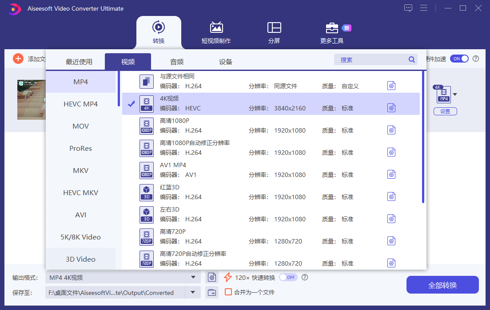
Task: Click the help icon next to 快速转换
Action: click(305, 277)
